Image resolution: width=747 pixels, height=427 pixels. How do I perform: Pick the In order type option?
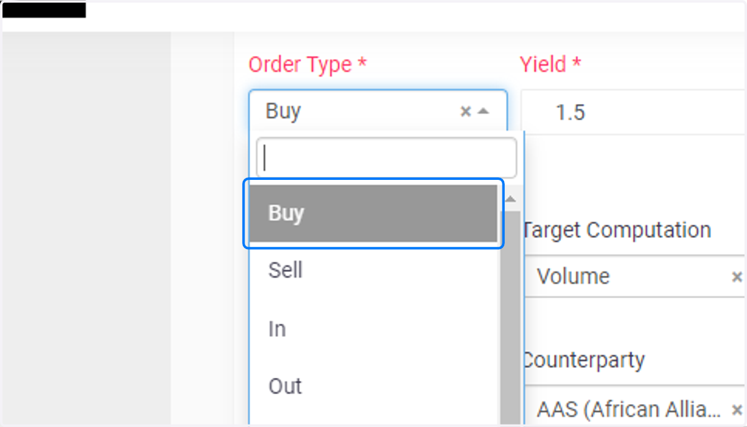(x=373, y=329)
